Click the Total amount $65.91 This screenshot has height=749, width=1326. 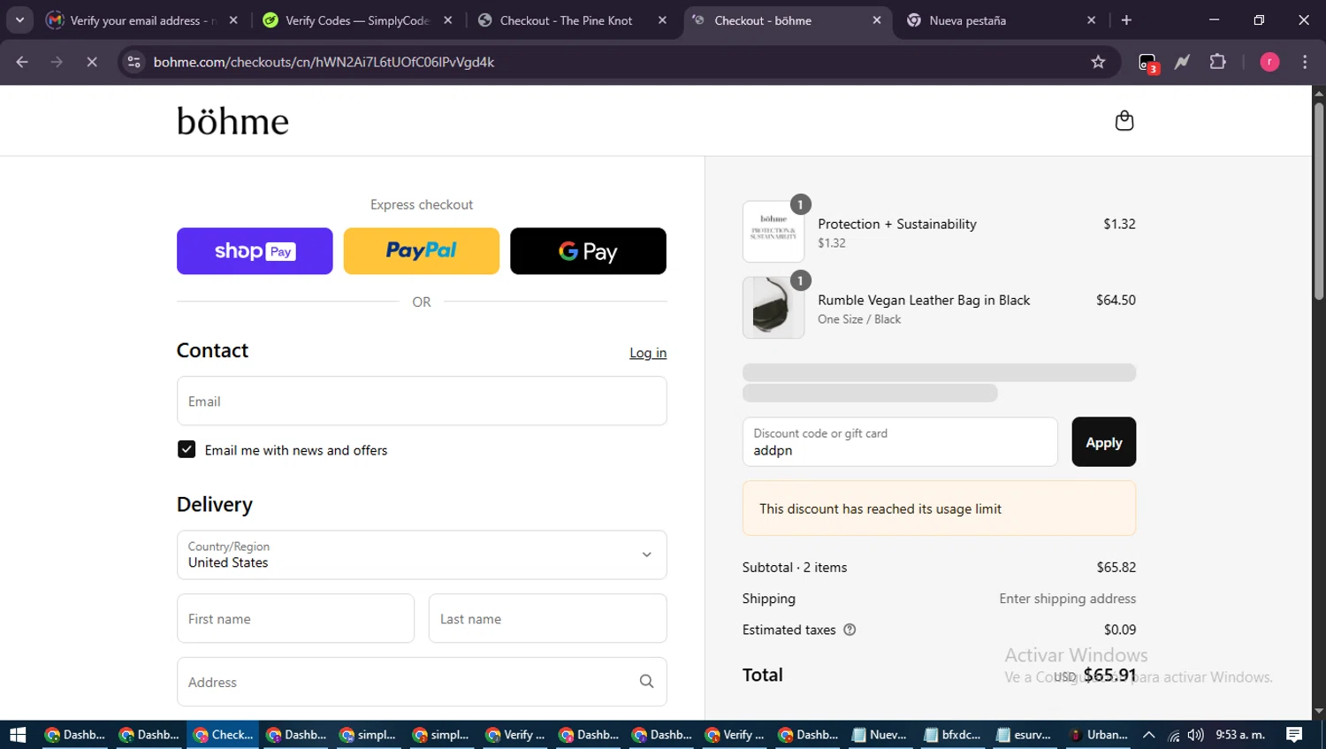pyautogui.click(x=1109, y=675)
